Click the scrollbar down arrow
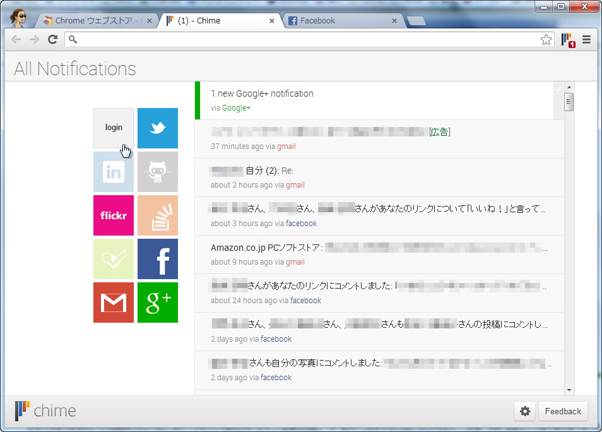This screenshot has width=602, height=432. [569, 390]
